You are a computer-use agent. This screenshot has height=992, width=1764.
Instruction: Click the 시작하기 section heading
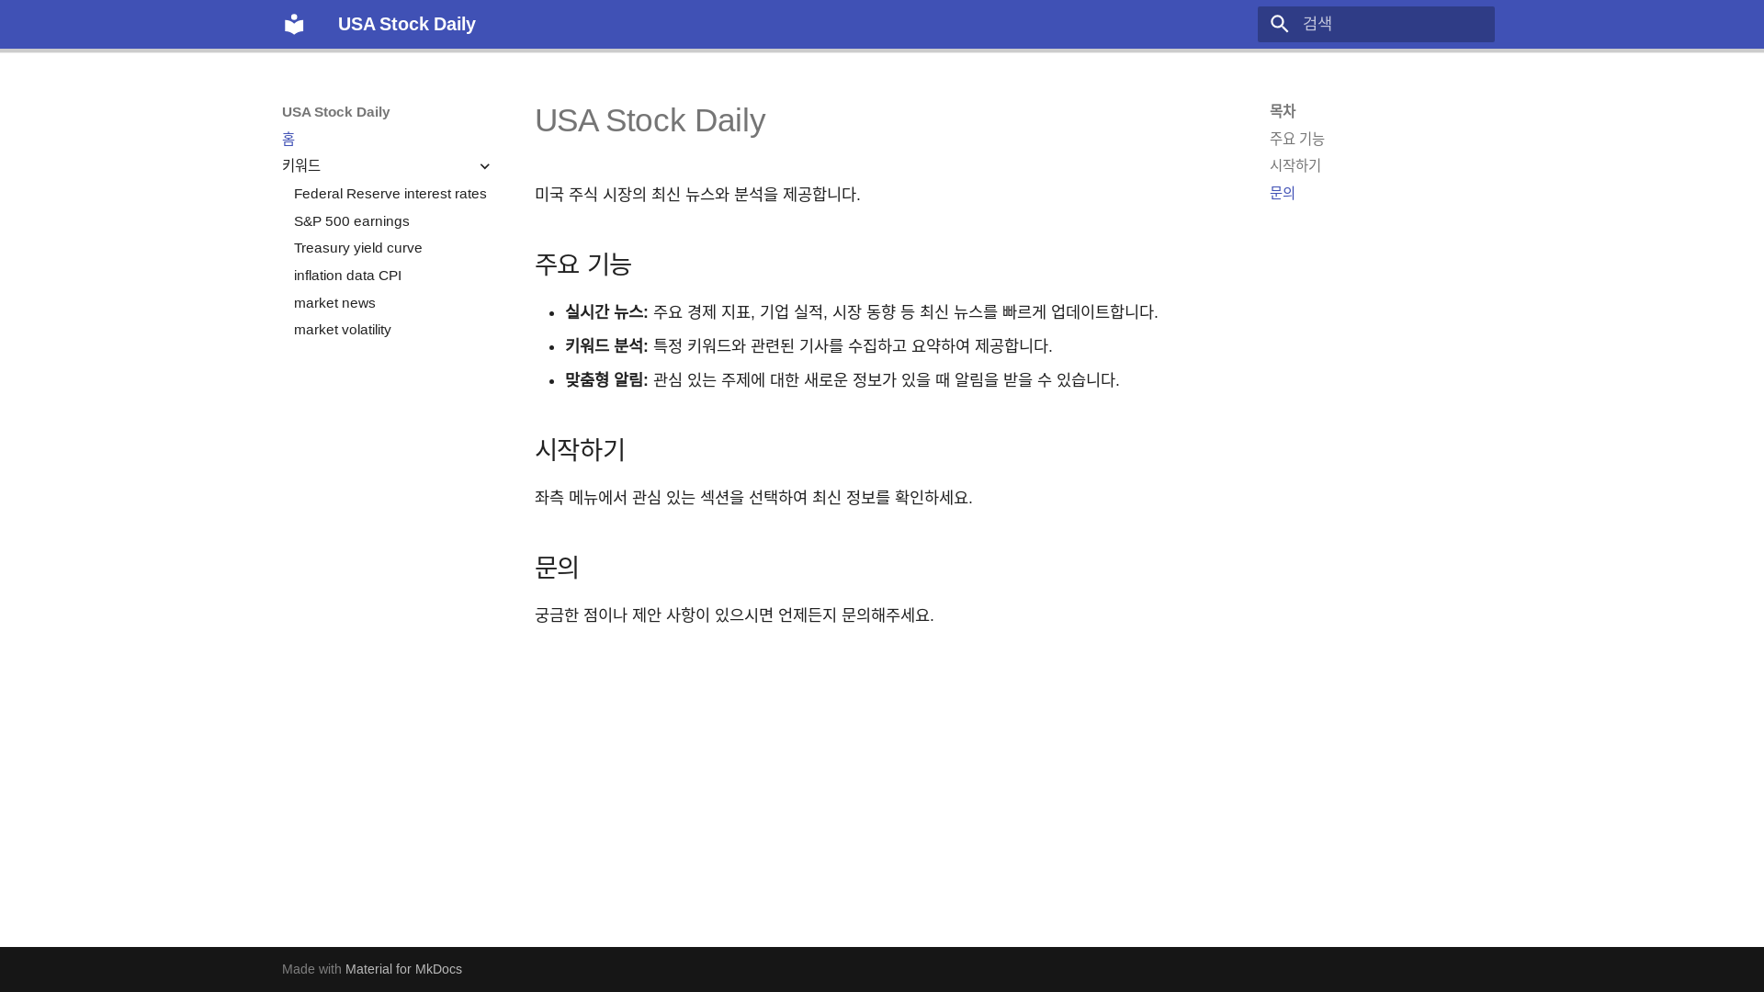click(580, 450)
